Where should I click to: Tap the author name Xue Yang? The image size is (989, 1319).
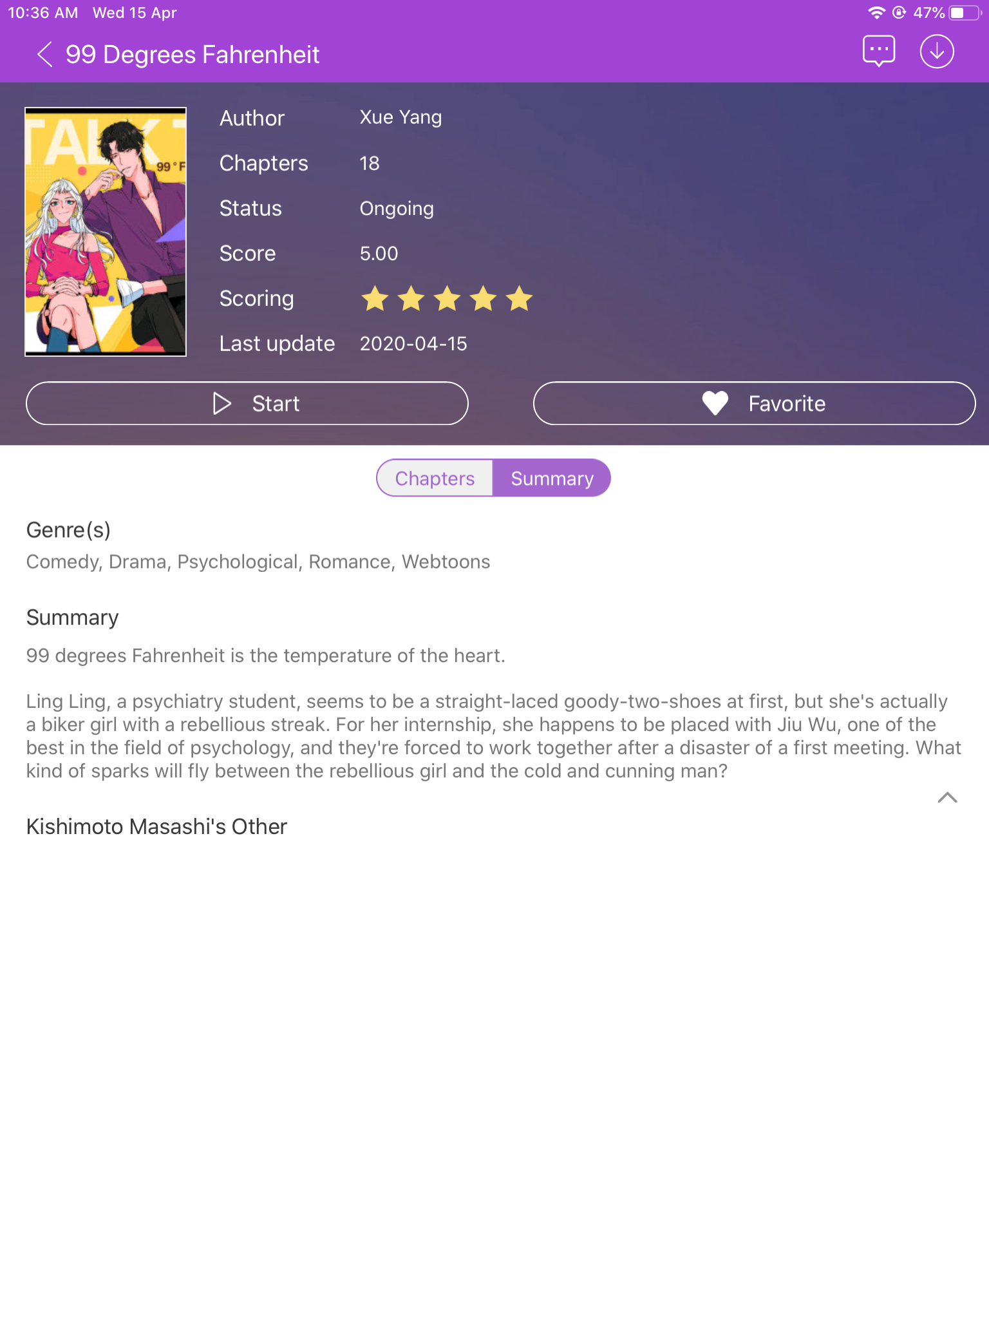click(400, 117)
